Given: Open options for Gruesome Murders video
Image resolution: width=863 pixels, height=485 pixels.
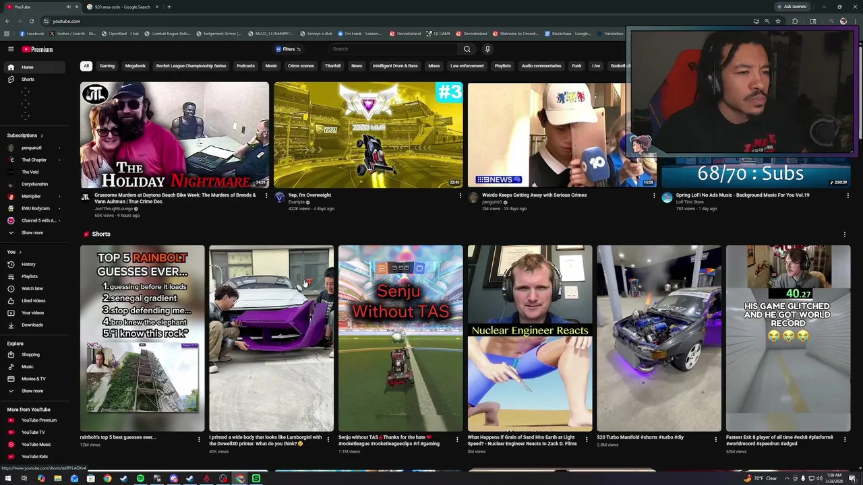Looking at the screenshot, I should (266, 196).
